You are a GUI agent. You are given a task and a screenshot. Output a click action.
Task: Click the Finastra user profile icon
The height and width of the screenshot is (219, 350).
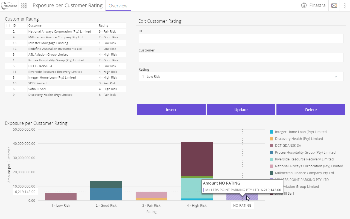point(304,5)
